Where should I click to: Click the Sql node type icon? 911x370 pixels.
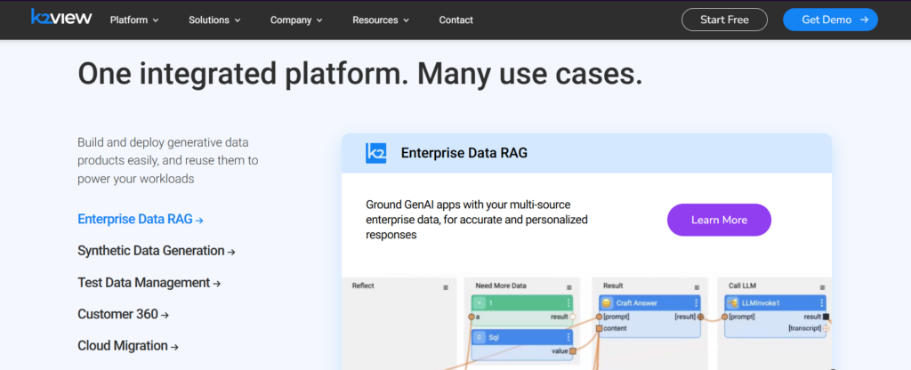pos(480,337)
